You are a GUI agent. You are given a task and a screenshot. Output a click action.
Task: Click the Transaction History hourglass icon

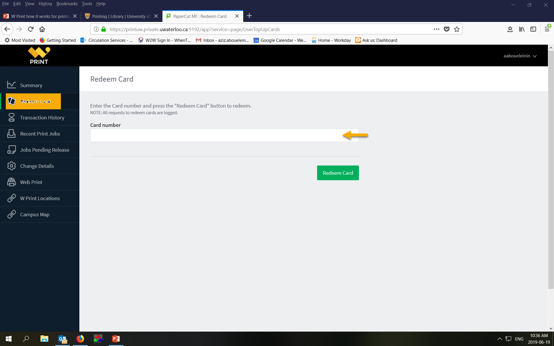pyautogui.click(x=12, y=117)
